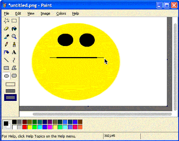Select the Airbrush spray can tool

pos(6,52)
